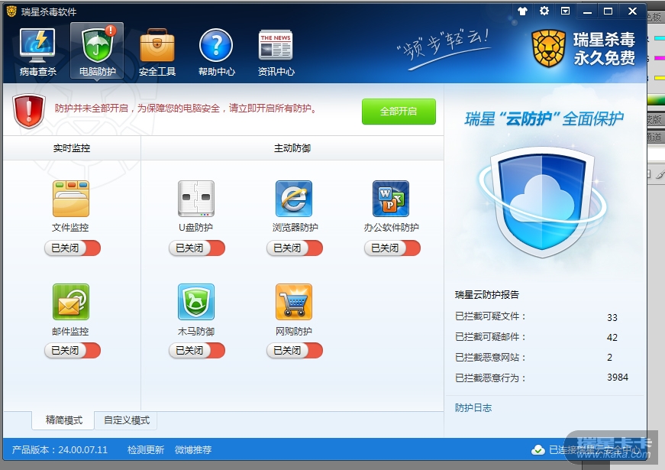Switch to the 精简模式 tab
Screen dimensions: 665x470
coord(63,420)
